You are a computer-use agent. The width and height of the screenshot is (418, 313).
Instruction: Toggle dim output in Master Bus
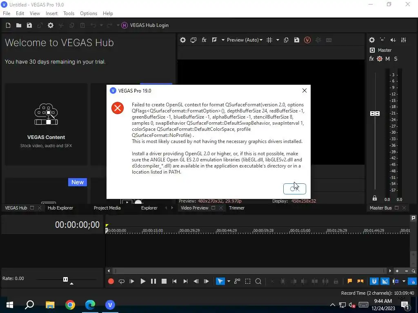tap(393, 40)
